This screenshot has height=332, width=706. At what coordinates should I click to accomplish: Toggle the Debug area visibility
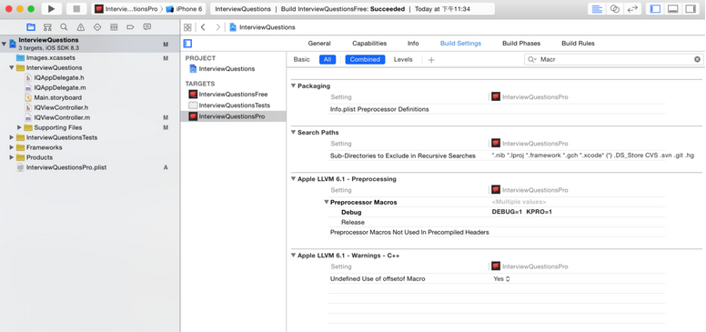[x=672, y=9]
